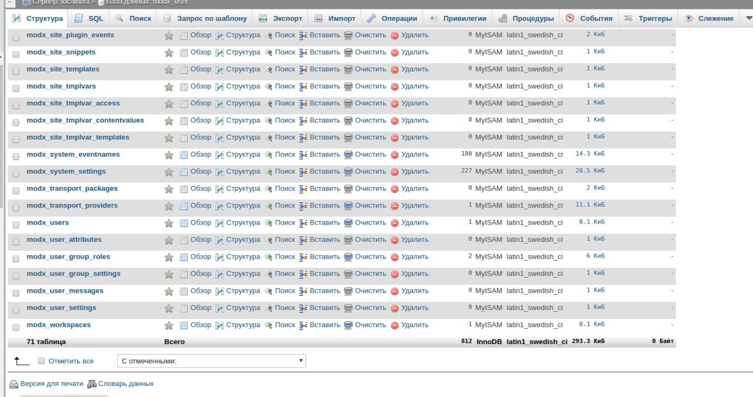
Task: Click Вставить insert icon for modx_site_tmplvar_access
Action: (x=304, y=104)
